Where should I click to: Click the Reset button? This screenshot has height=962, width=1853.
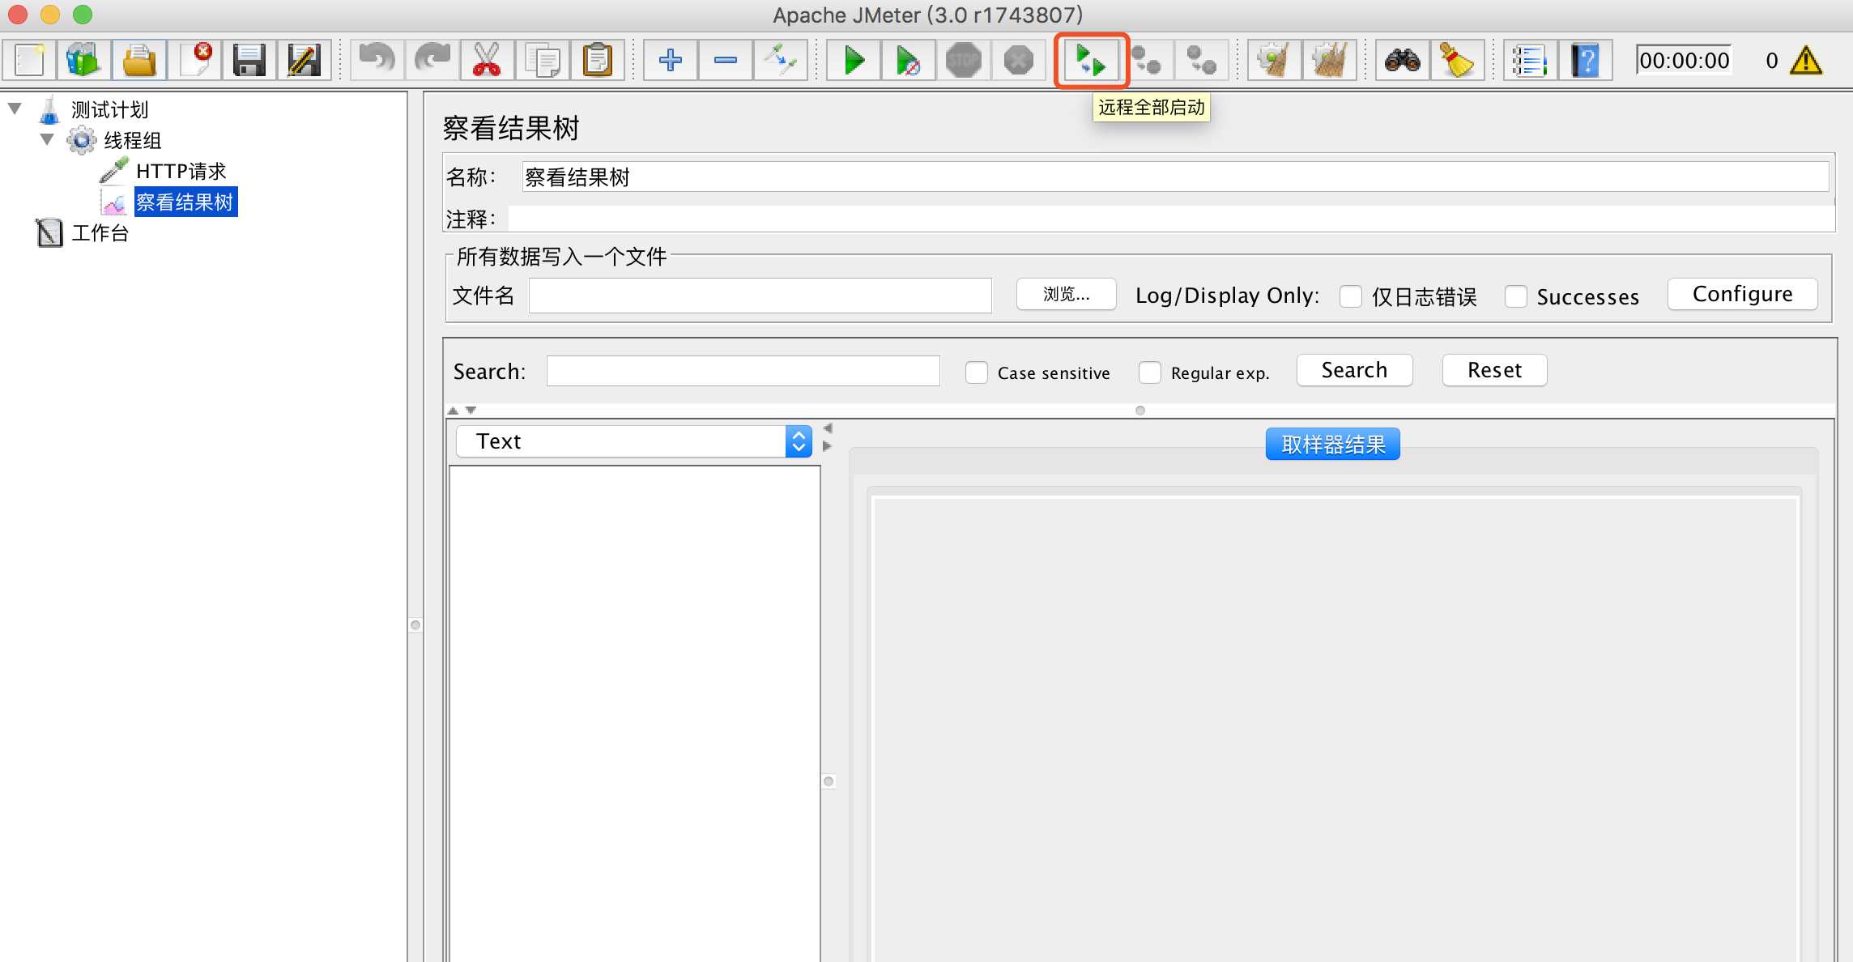tap(1494, 370)
